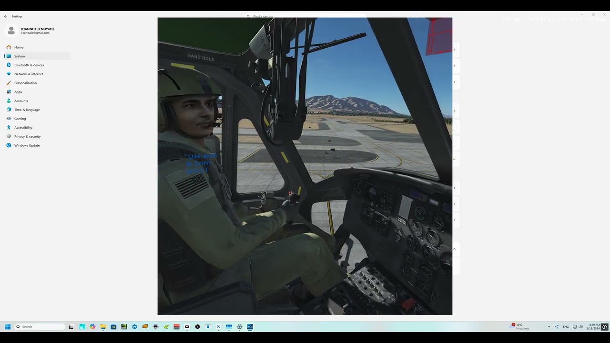The width and height of the screenshot is (610, 343).
Task: Go back with the Settings back arrow
Action: (x=6, y=16)
